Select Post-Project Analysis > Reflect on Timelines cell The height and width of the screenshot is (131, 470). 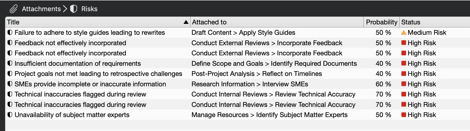[256, 74]
